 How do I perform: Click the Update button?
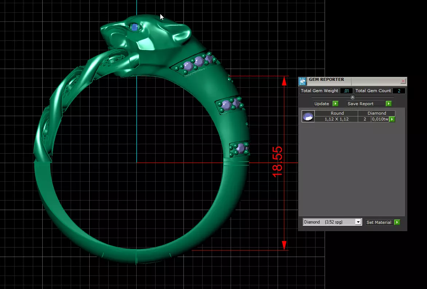click(322, 104)
